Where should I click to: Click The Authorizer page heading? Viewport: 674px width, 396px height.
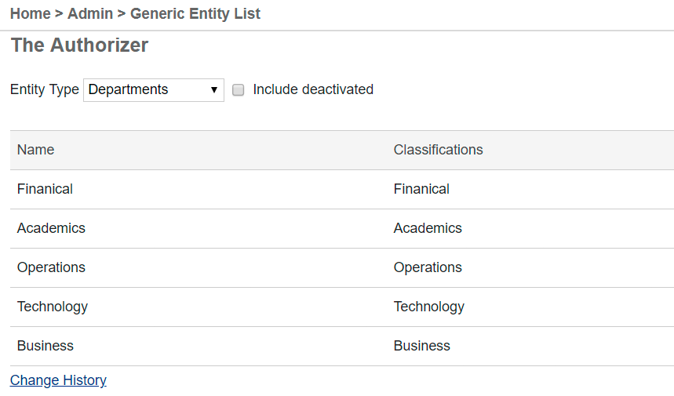point(79,45)
